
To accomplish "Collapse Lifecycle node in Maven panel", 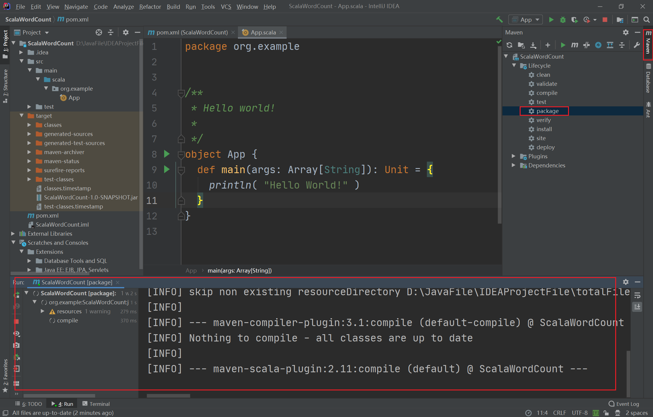I will point(514,66).
